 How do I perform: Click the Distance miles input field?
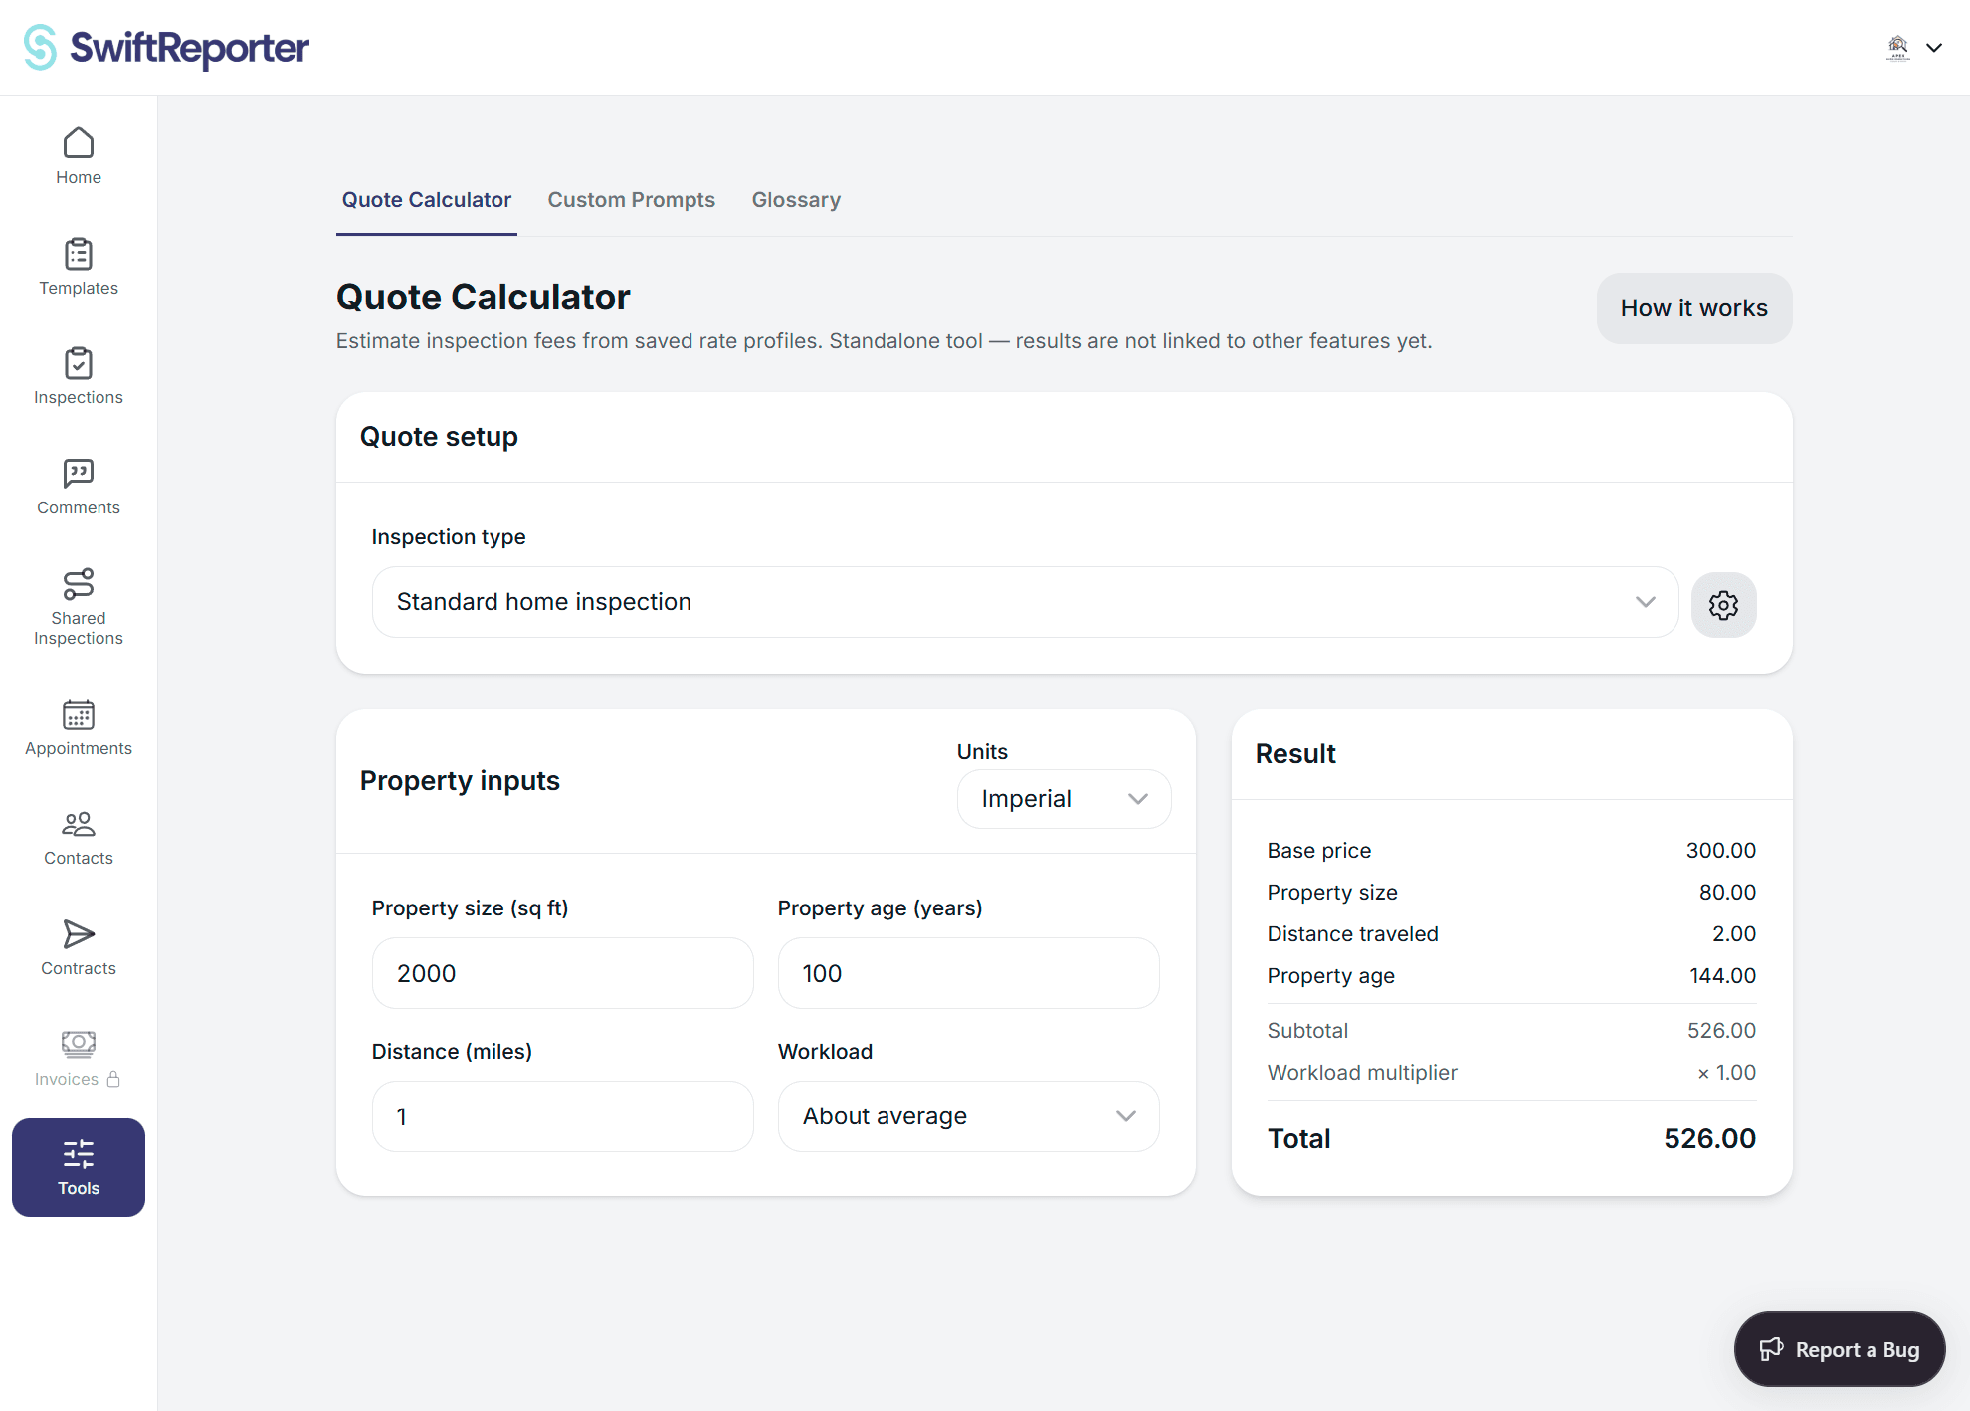562,1116
